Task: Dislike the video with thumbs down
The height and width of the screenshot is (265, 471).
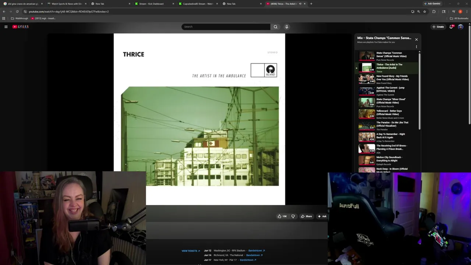Action: [x=293, y=216]
